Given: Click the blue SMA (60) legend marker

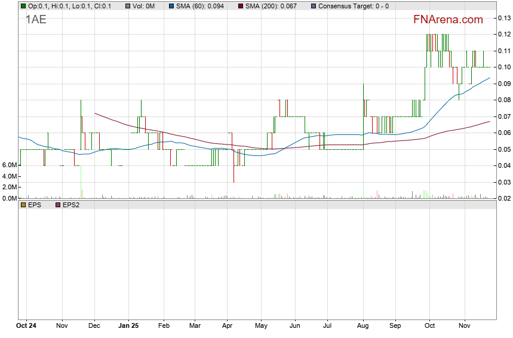Looking at the screenshot, I should (x=171, y=6).
